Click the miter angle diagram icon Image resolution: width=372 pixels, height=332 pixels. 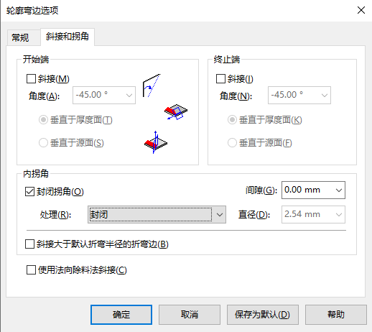coord(152,86)
